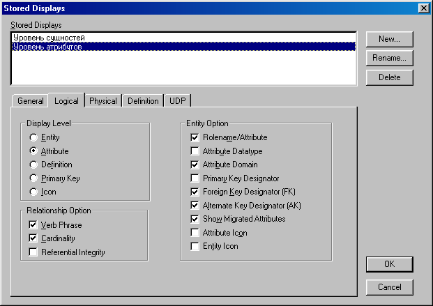Click the New... button
The image size is (433, 306).
[x=389, y=39]
